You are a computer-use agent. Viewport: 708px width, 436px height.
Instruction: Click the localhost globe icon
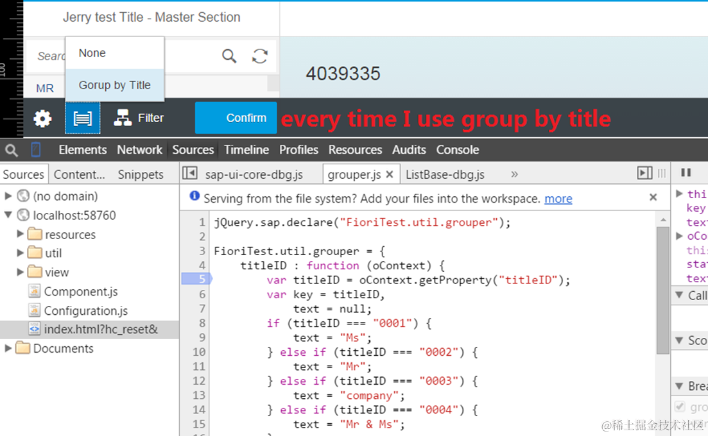23,215
